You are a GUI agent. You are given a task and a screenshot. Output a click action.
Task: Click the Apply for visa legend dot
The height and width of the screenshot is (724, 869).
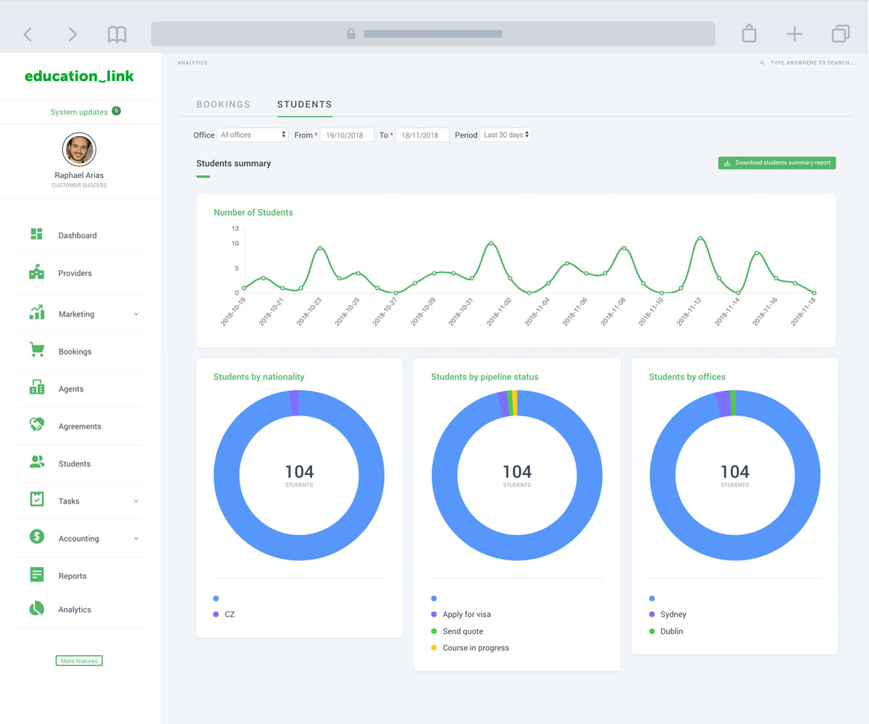coord(434,614)
